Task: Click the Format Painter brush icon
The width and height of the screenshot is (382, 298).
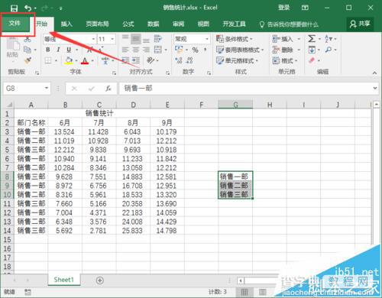Action: click(28, 60)
